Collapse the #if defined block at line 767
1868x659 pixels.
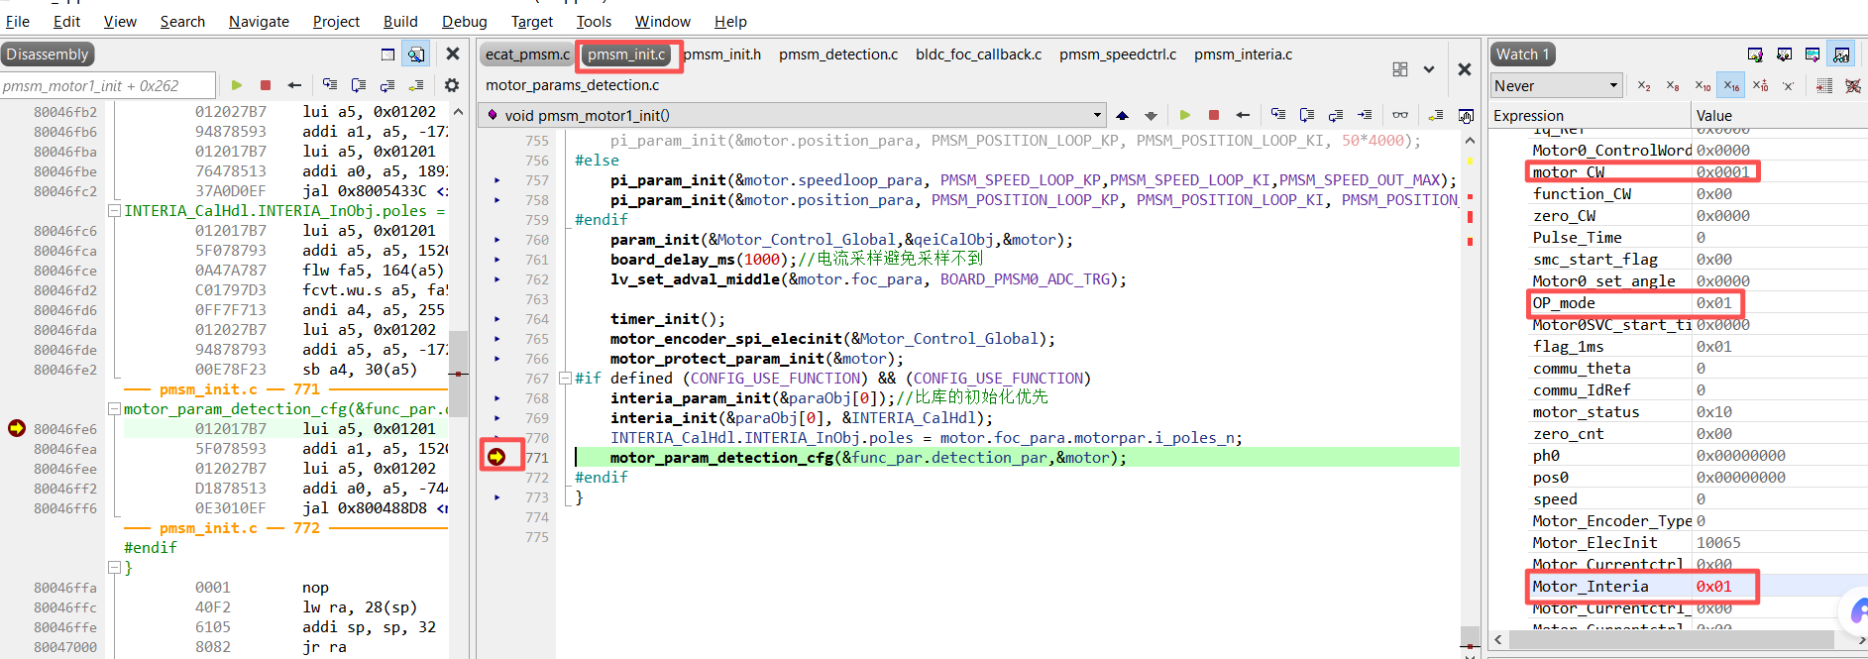[565, 379]
